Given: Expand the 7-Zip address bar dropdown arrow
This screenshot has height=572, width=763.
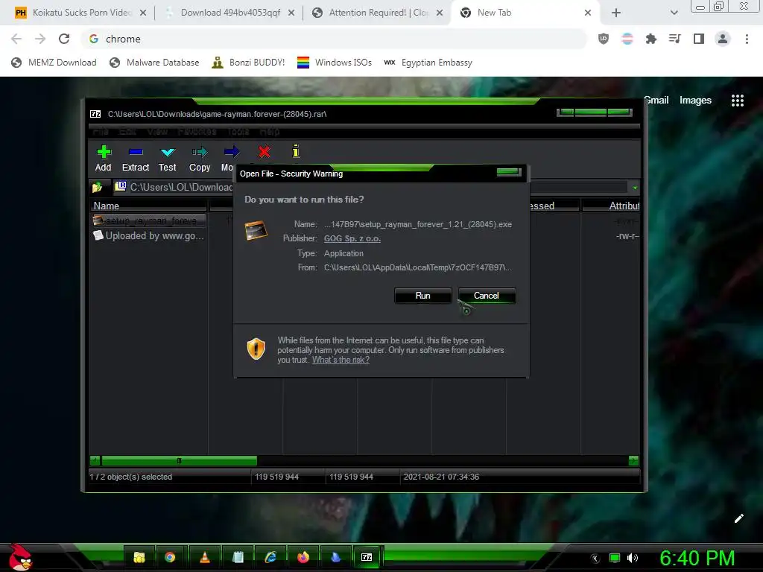Looking at the screenshot, I should (x=635, y=188).
